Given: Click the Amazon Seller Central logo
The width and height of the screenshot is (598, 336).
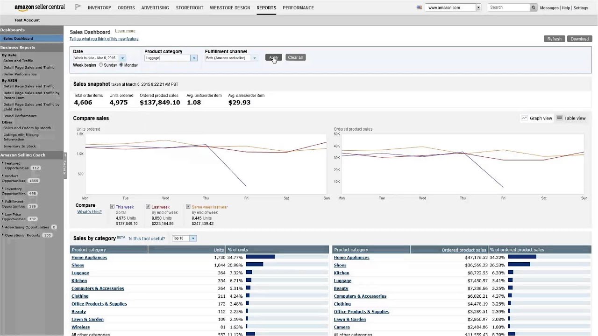Looking at the screenshot, I should [40, 7].
